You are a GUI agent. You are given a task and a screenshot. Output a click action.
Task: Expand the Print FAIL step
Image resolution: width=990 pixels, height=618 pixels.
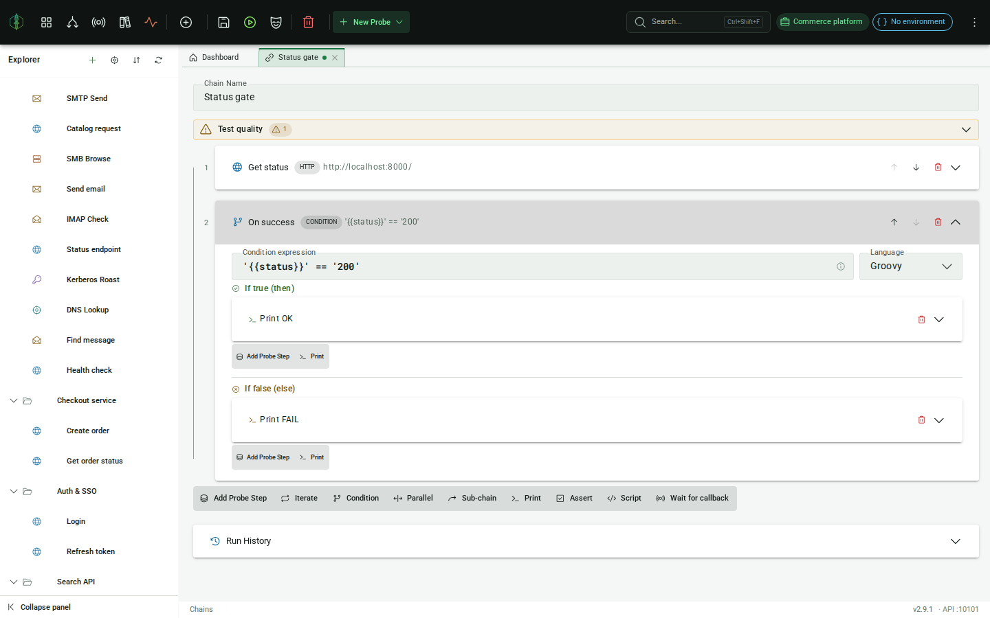pos(939,420)
